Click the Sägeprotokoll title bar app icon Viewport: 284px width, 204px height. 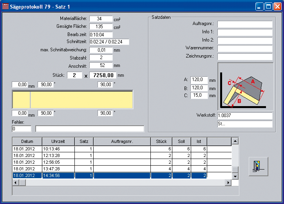pos(5,7)
